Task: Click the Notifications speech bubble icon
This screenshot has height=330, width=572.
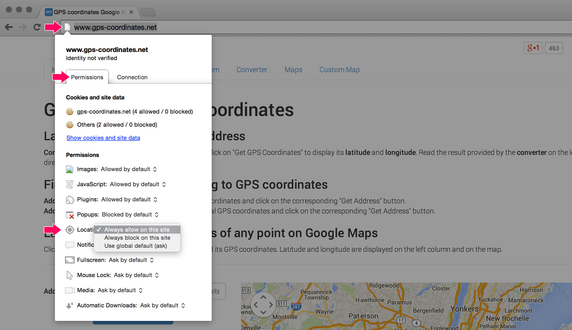Action: pos(70,245)
